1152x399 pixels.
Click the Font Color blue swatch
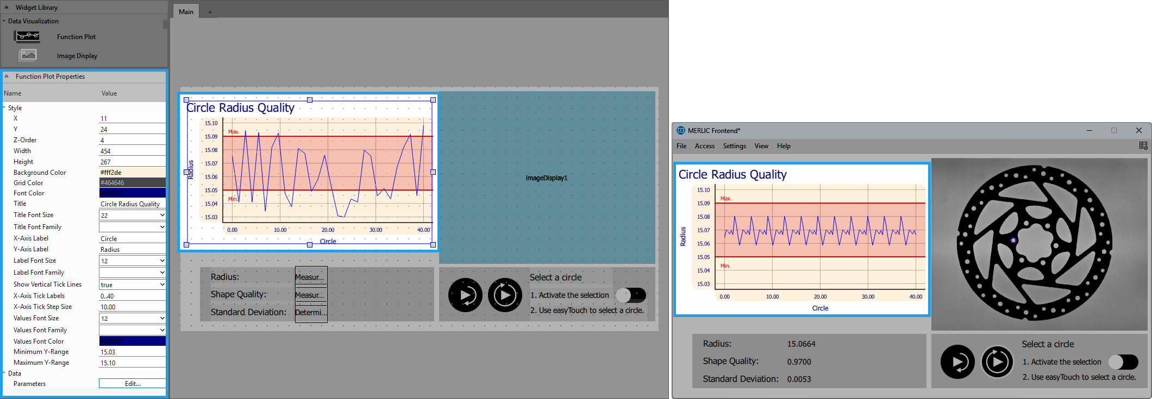pyautogui.click(x=132, y=193)
